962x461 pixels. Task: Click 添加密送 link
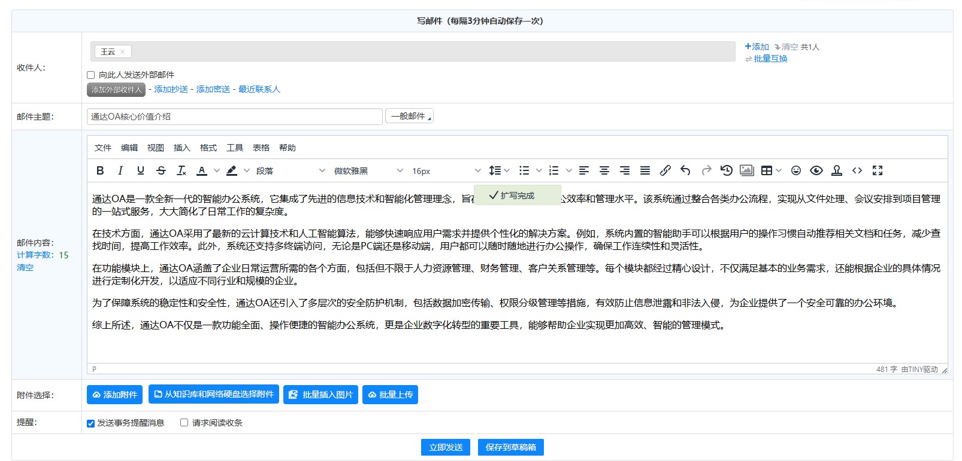[213, 89]
